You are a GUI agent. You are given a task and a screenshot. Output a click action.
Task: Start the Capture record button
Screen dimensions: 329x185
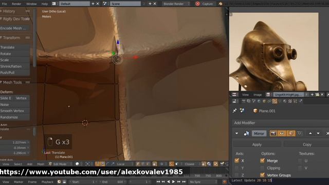[205, 4]
